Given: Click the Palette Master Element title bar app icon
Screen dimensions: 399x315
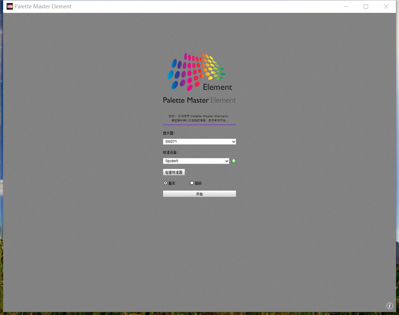Looking at the screenshot, I should click(10, 6).
